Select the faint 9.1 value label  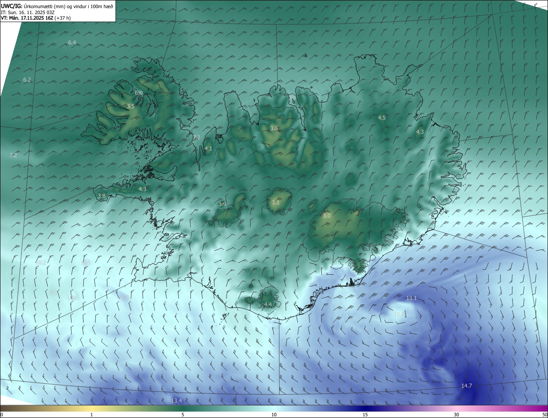(x=53, y=292)
